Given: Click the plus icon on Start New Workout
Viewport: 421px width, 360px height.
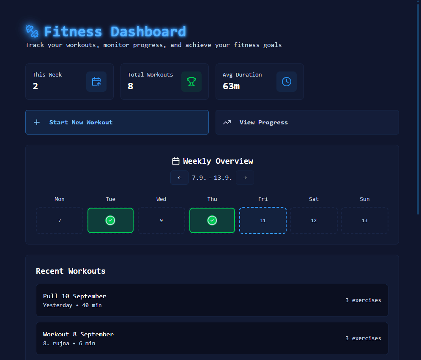Looking at the screenshot, I should [x=37, y=122].
